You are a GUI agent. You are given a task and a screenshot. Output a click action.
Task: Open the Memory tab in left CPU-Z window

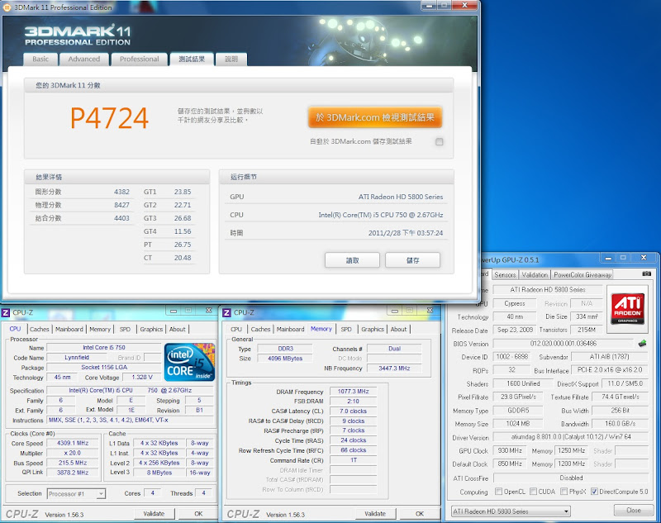(x=100, y=329)
